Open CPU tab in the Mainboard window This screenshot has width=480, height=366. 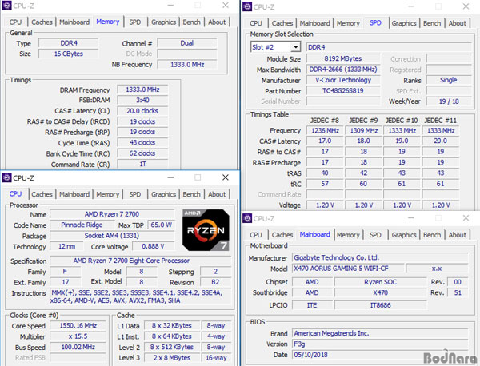click(x=256, y=235)
